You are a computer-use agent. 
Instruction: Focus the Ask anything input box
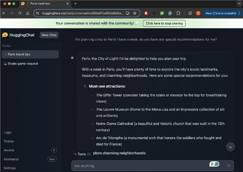click(x=140, y=166)
